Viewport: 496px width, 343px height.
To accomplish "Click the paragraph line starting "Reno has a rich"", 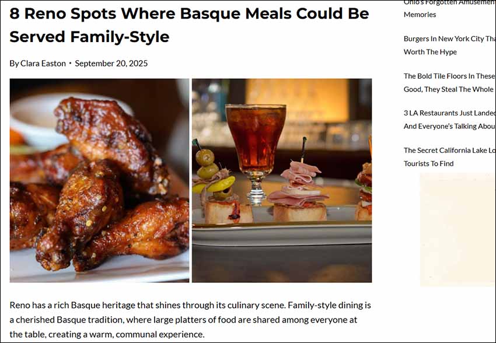I will [x=190, y=305].
